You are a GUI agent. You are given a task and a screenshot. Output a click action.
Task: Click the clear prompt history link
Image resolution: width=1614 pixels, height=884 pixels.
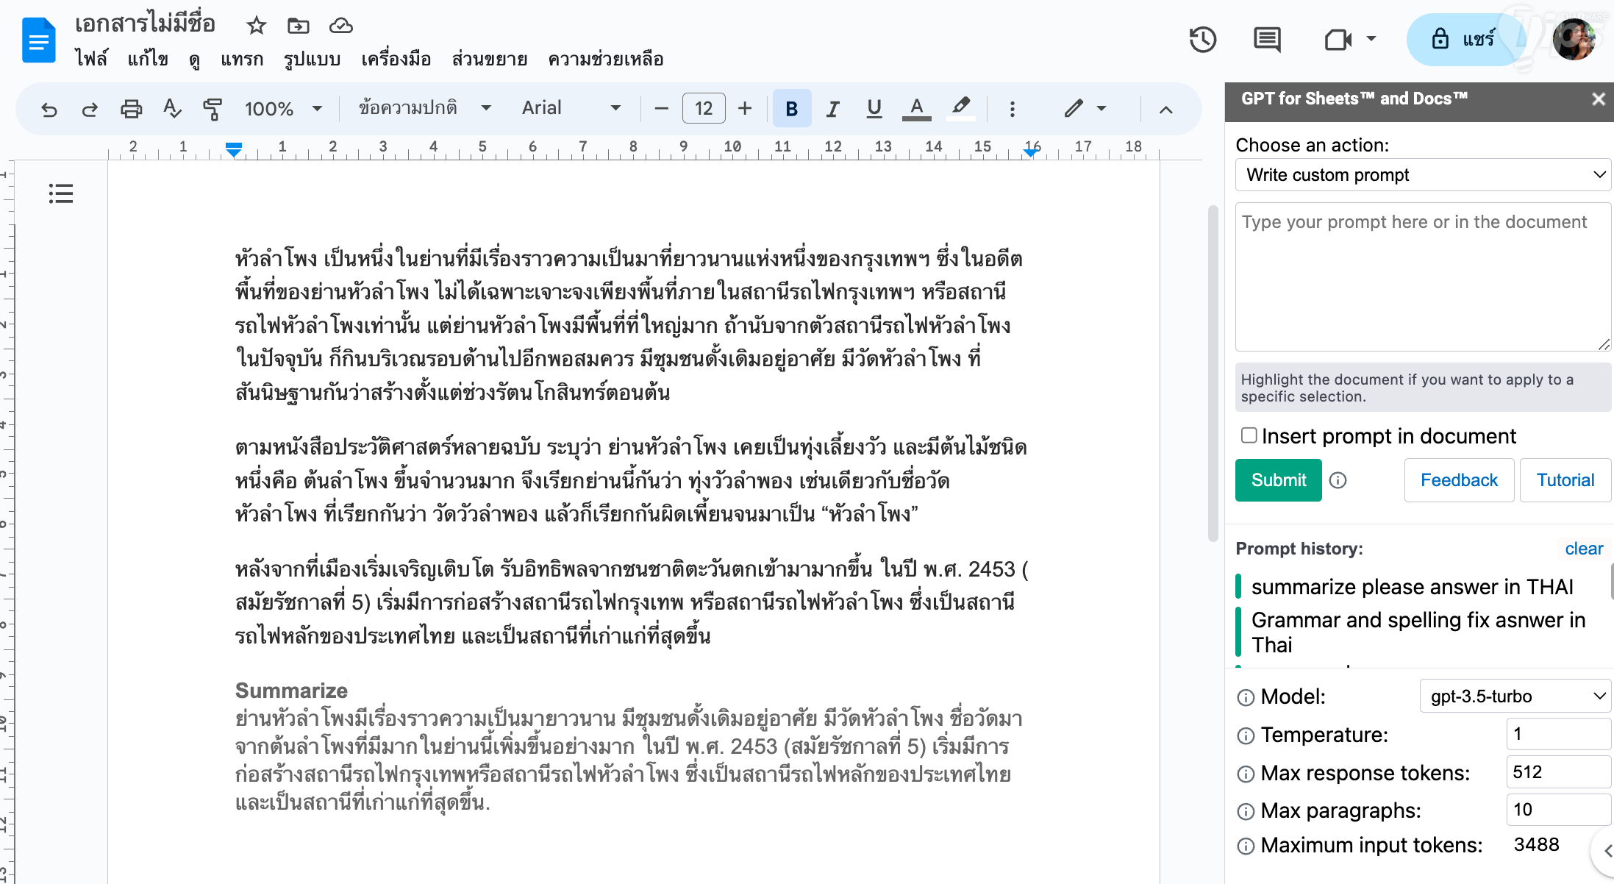click(1583, 549)
